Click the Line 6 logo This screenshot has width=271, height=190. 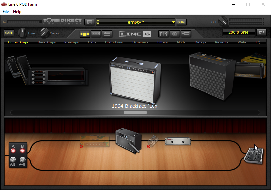(x=135, y=34)
